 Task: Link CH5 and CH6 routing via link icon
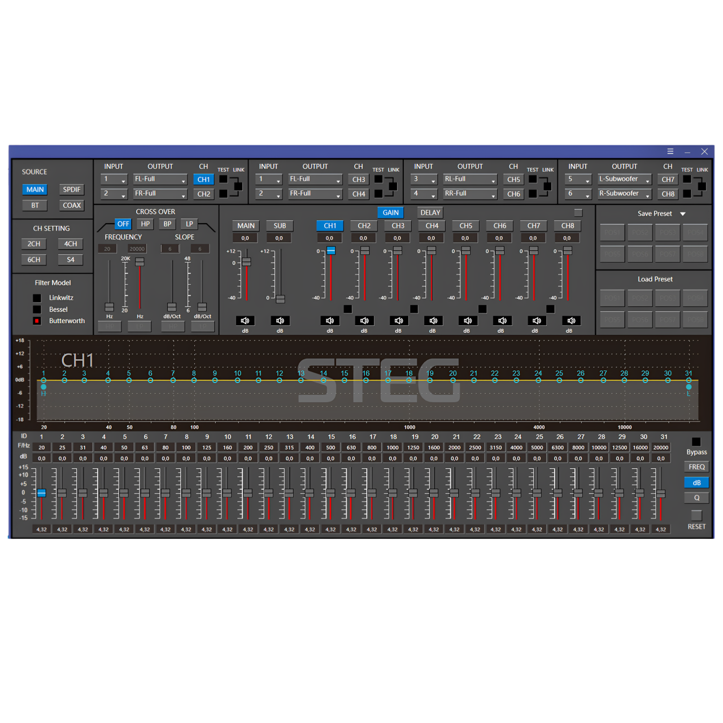547,186
